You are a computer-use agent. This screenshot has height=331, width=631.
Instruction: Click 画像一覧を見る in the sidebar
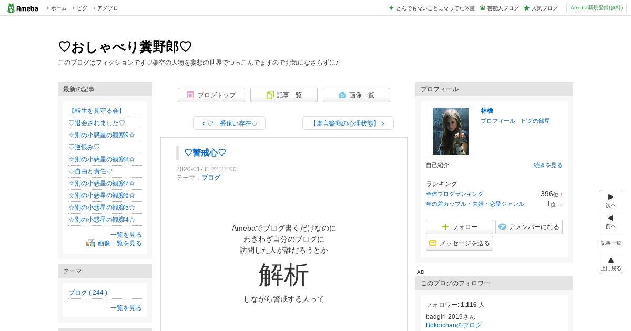tap(120, 243)
